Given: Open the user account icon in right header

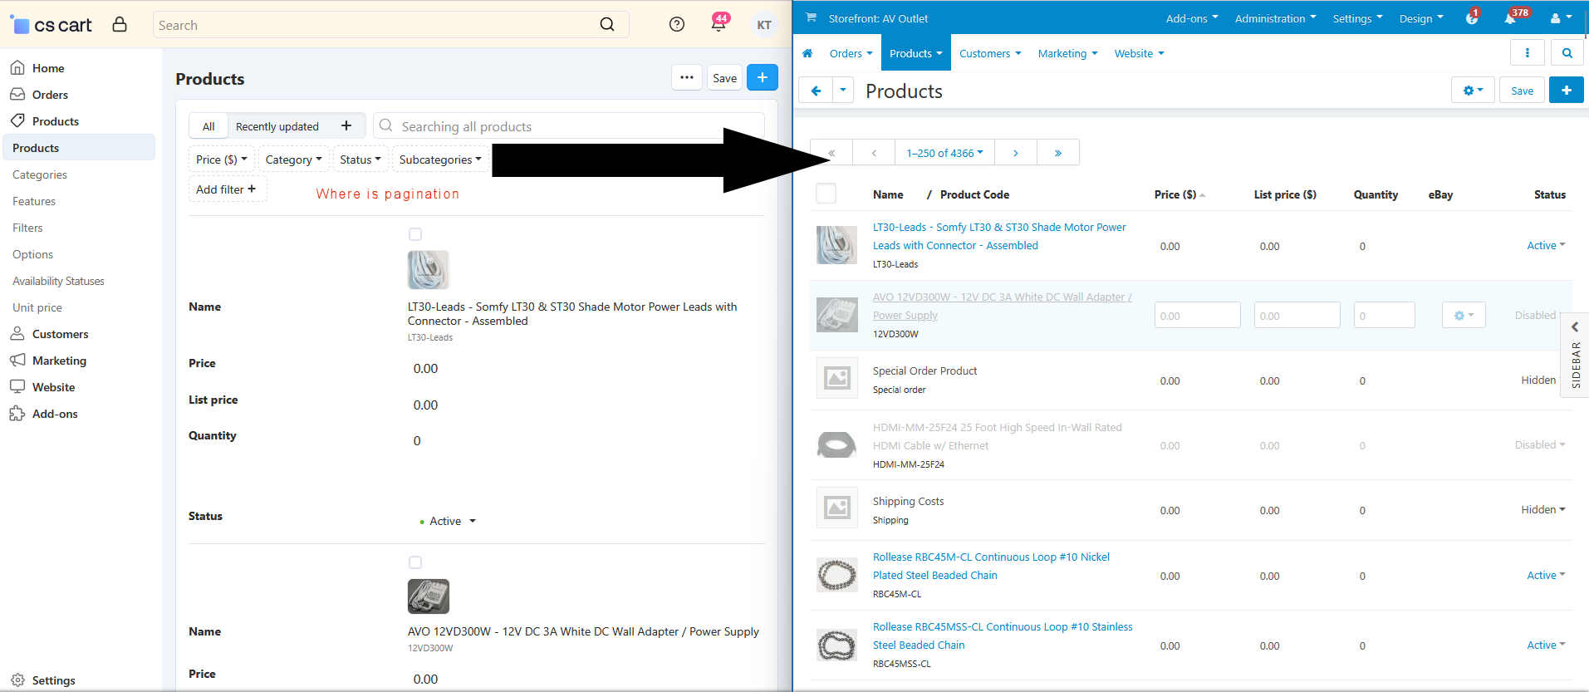Looking at the screenshot, I should [1560, 17].
